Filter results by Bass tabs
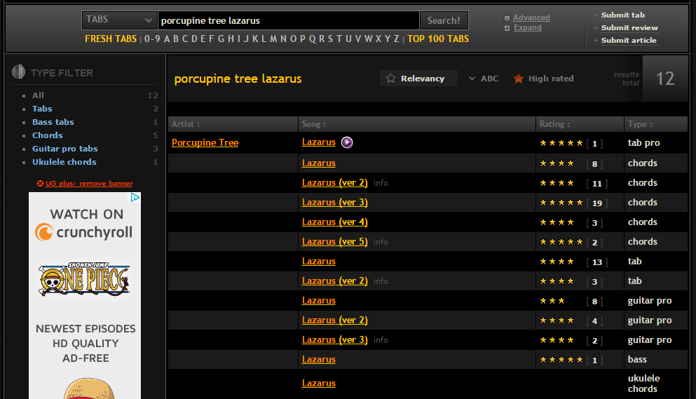This screenshot has height=399, width=696. coord(53,122)
